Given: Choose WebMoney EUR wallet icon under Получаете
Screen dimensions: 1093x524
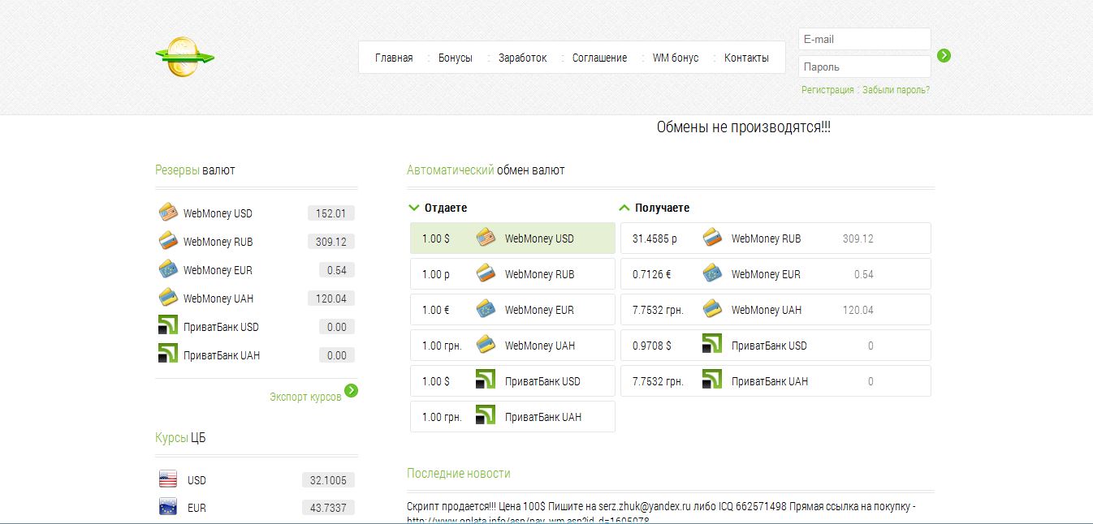Looking at the screenshot, I should pyautogui.click(x=712, y=273).
